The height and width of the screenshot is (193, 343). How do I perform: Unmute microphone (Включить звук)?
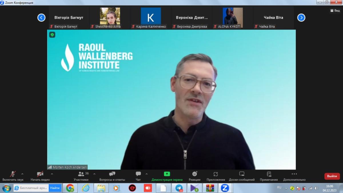[x=13, y=174]
